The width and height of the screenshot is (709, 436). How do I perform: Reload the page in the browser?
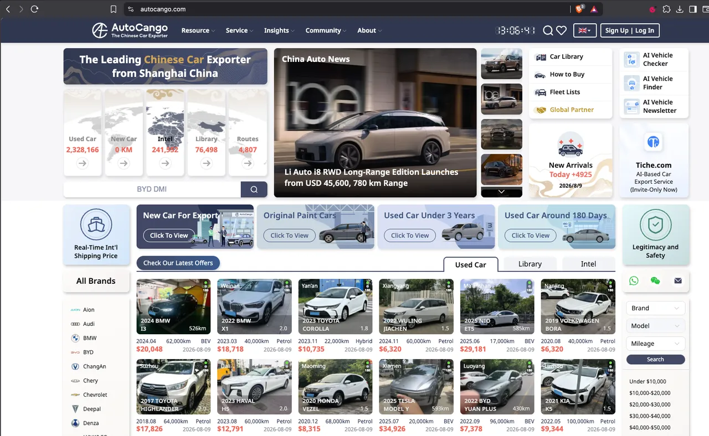pos(34,9)
